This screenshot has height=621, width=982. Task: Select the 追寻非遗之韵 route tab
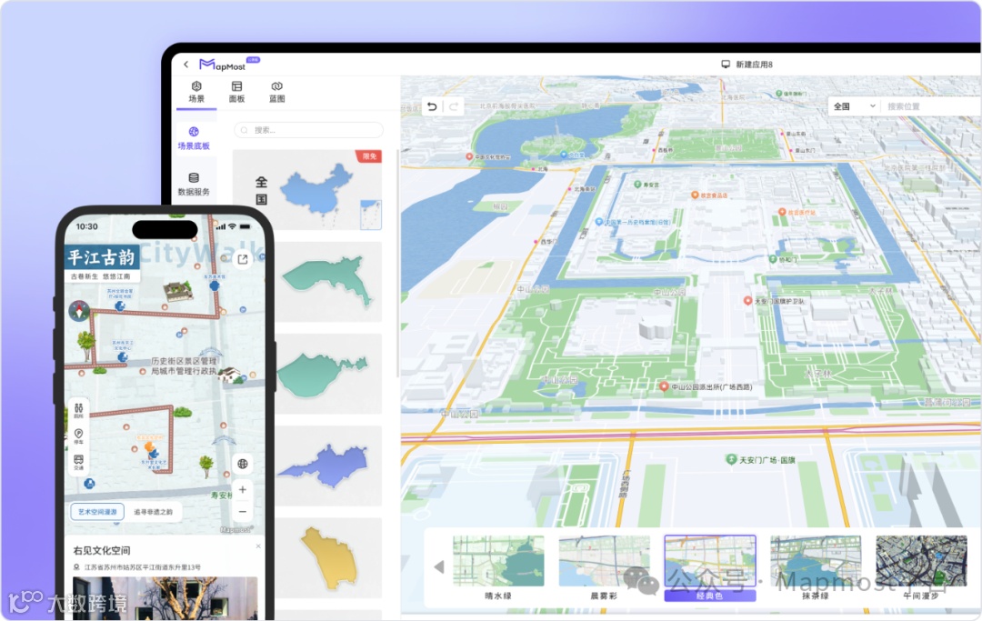tap(154, 512)
